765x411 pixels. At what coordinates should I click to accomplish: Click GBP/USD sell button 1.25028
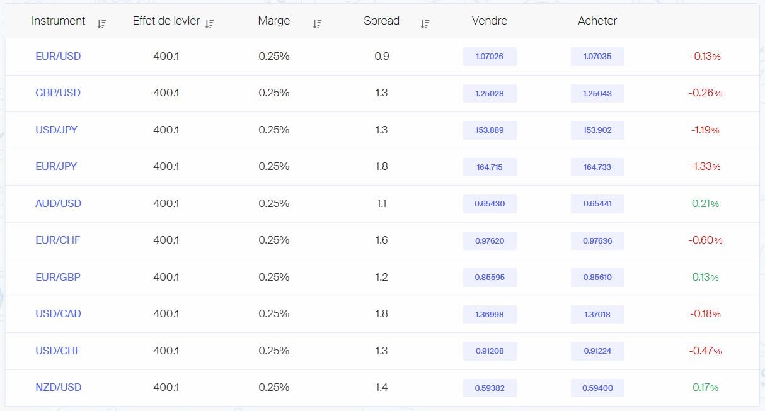tap(490, 93)
